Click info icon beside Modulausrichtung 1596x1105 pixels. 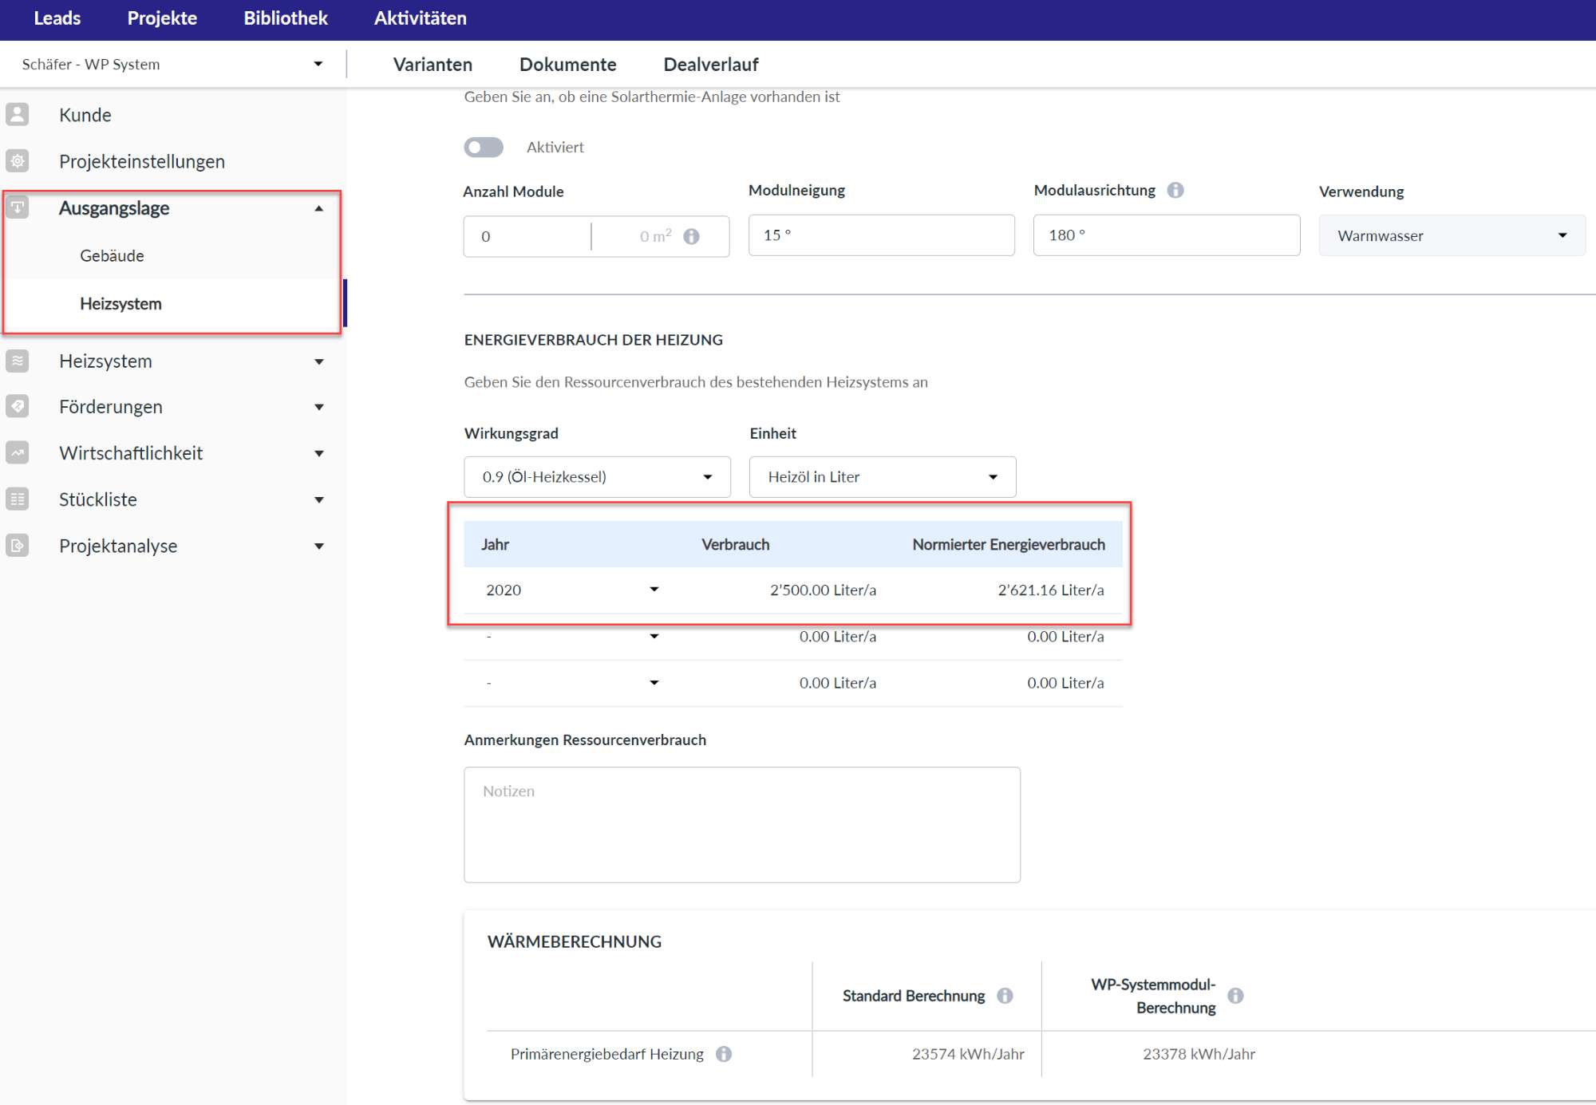[x=1175, y=190]
